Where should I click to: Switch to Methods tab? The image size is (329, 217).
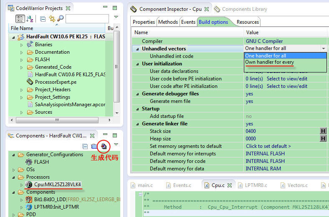[168, 22]
